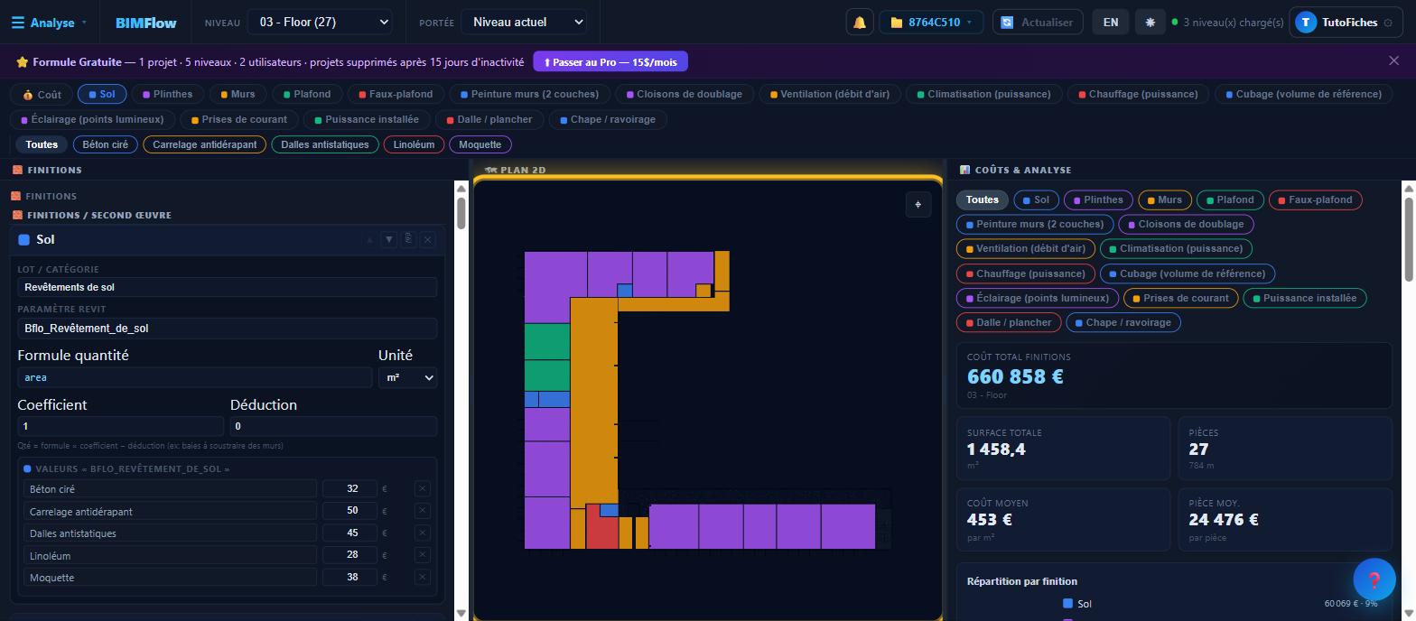Edit the Coefficient field
The height and width of the screenshot is (621, 1416).
pos(120,426)
